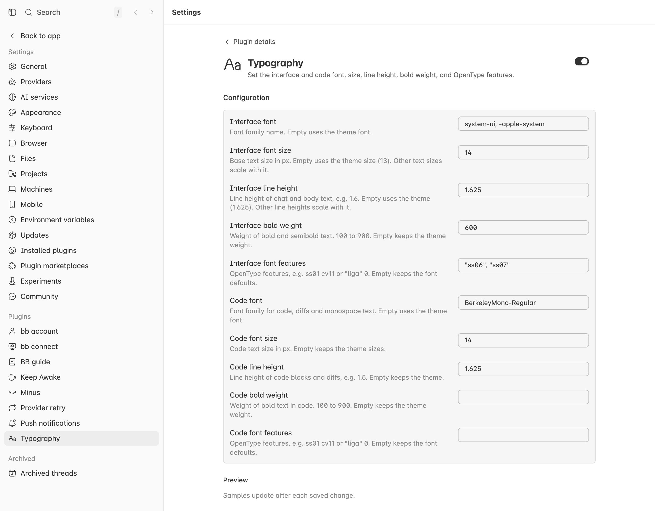Open Environment variables settings
Screen dimensions: 655x511
pos(82,220)
